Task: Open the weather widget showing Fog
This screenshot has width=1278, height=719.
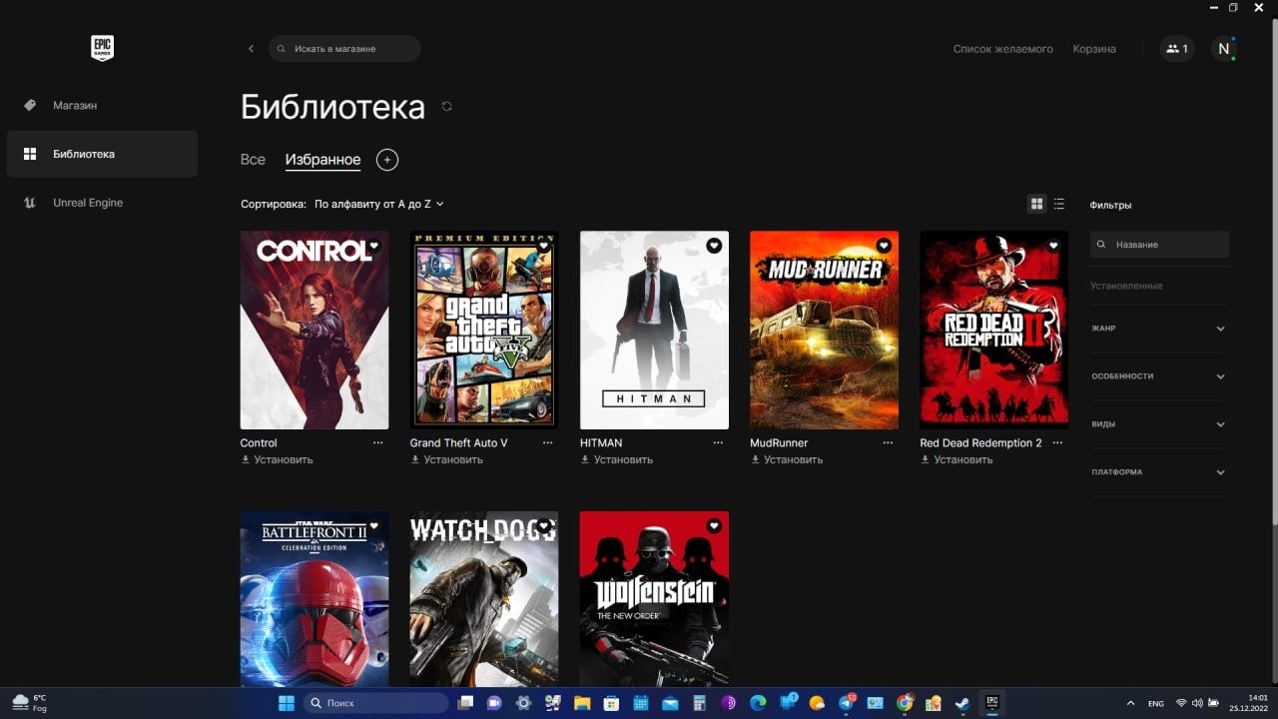Action: tap(30, 702)
